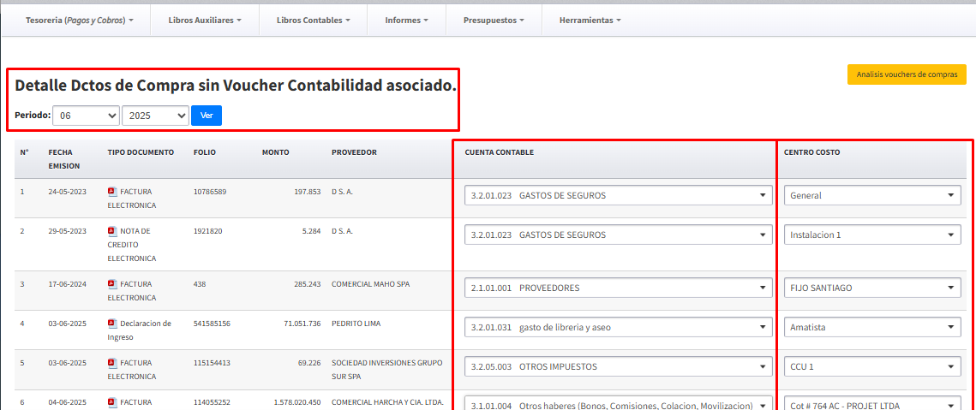
Task: Open PDF icon for folio 10786589
Action: tap(112, 192)
